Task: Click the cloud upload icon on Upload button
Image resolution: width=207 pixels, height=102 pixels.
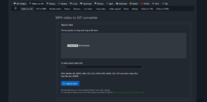Action: point(64,84)
